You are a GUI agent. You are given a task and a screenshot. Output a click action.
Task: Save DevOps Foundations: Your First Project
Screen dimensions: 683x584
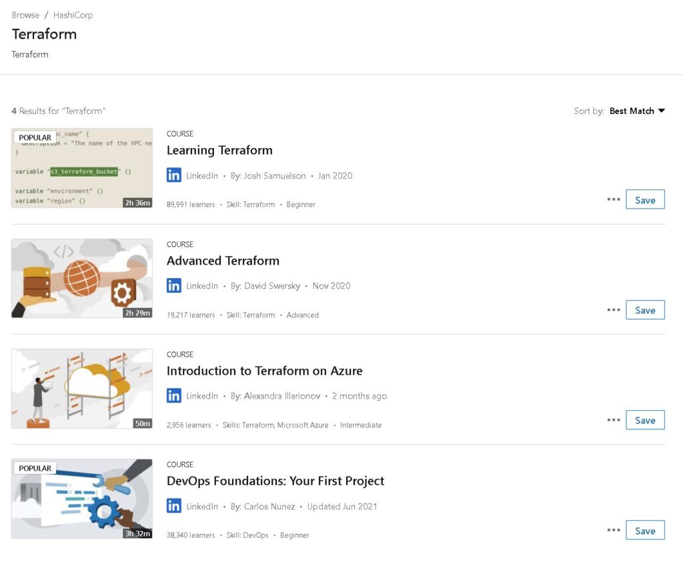(x=645, y=531)
